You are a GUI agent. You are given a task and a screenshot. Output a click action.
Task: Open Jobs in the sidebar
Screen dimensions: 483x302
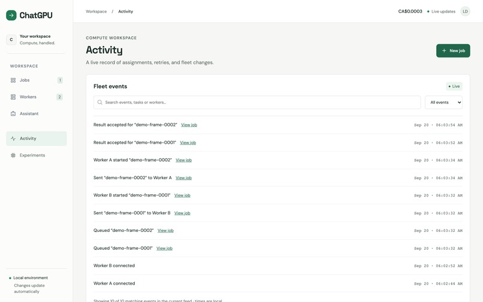37,80
